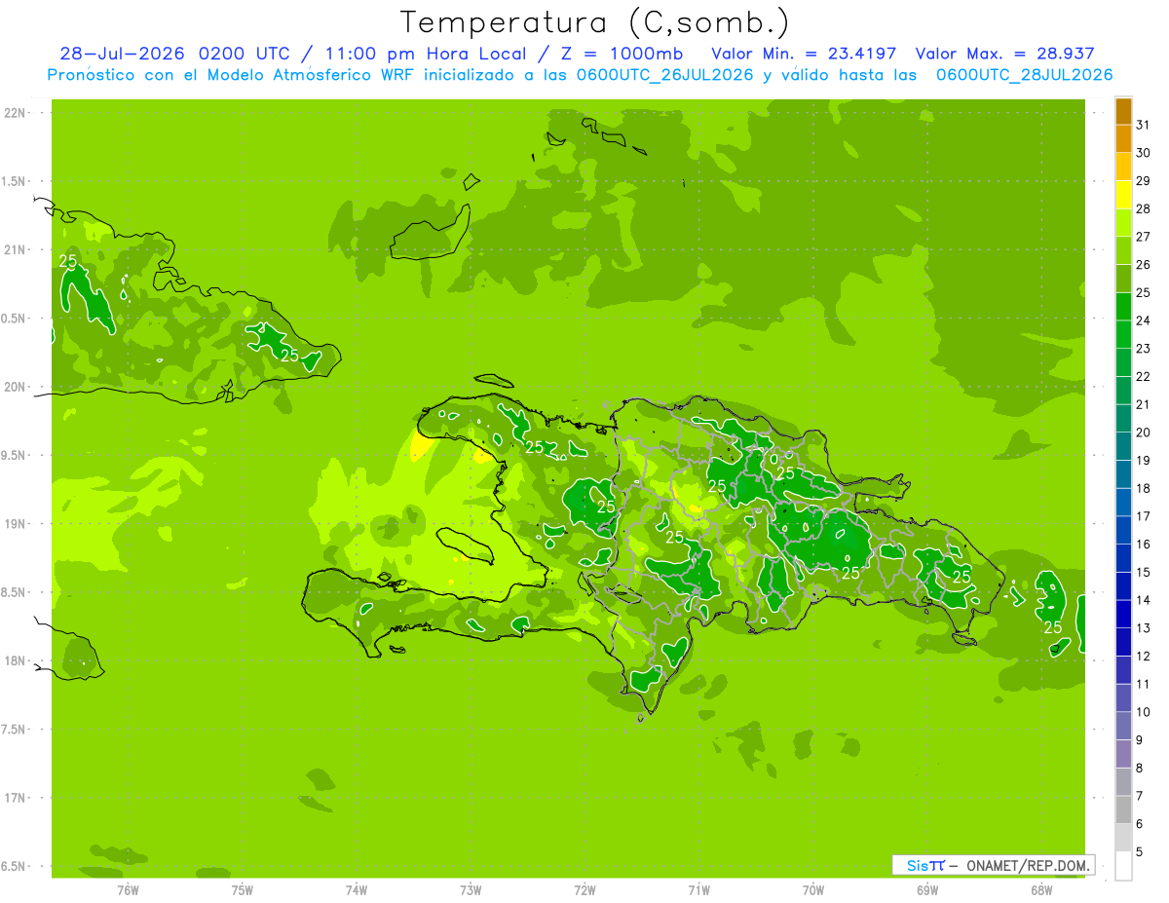
Task: Click the legend value 28
Action: point(1143,208)
